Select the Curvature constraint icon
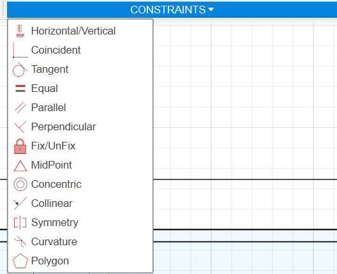Screen dimensions: 337x274 [20, 241]
